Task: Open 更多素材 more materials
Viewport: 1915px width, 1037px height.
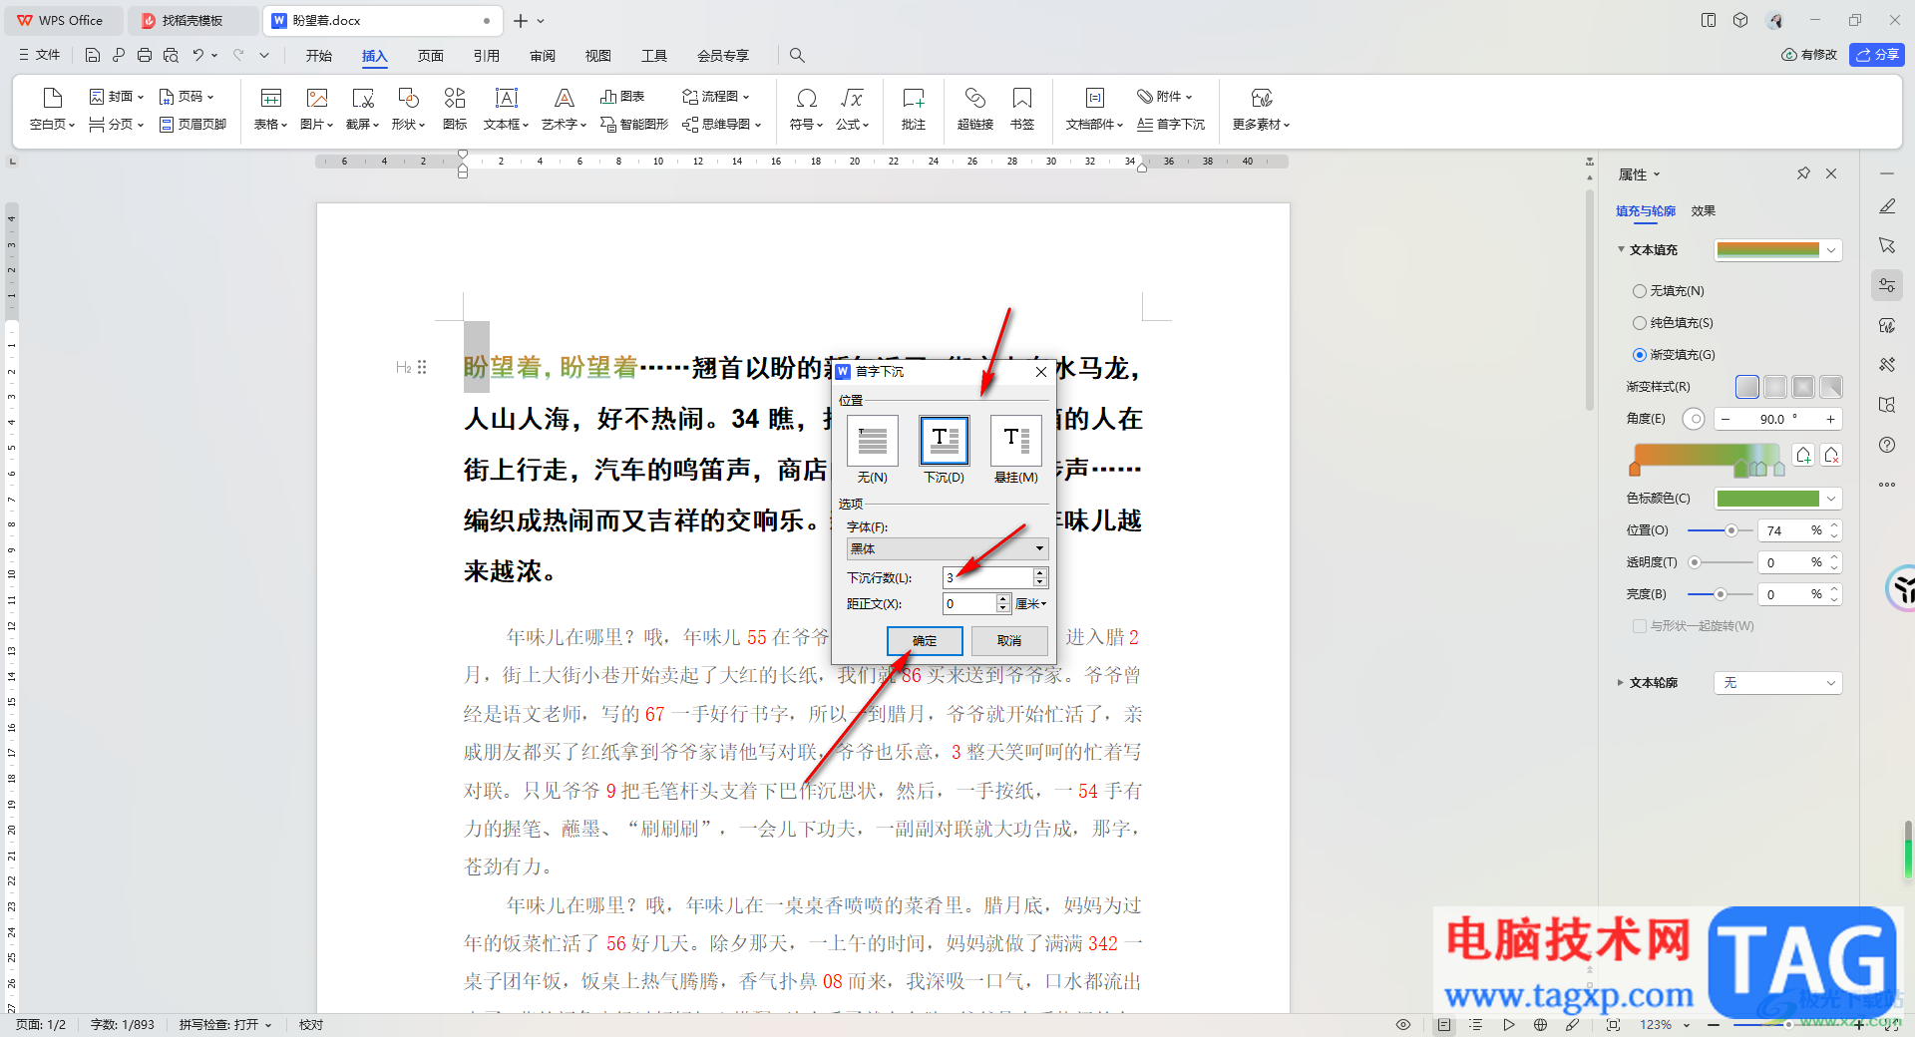Action: click(1262, 109)
